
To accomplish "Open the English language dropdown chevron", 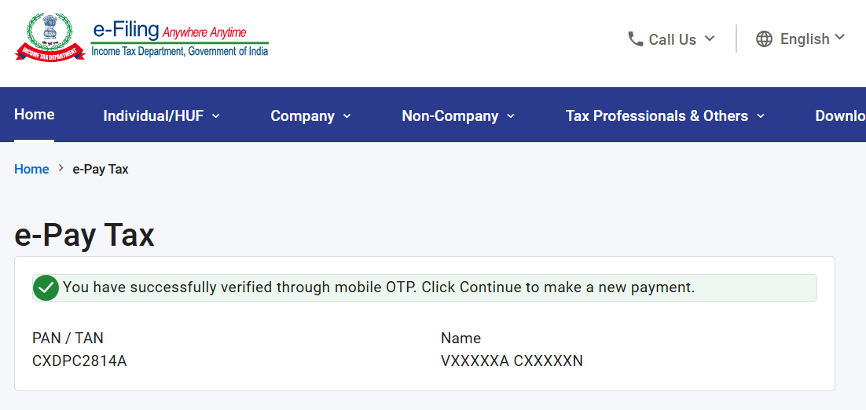I will [839, 38].
